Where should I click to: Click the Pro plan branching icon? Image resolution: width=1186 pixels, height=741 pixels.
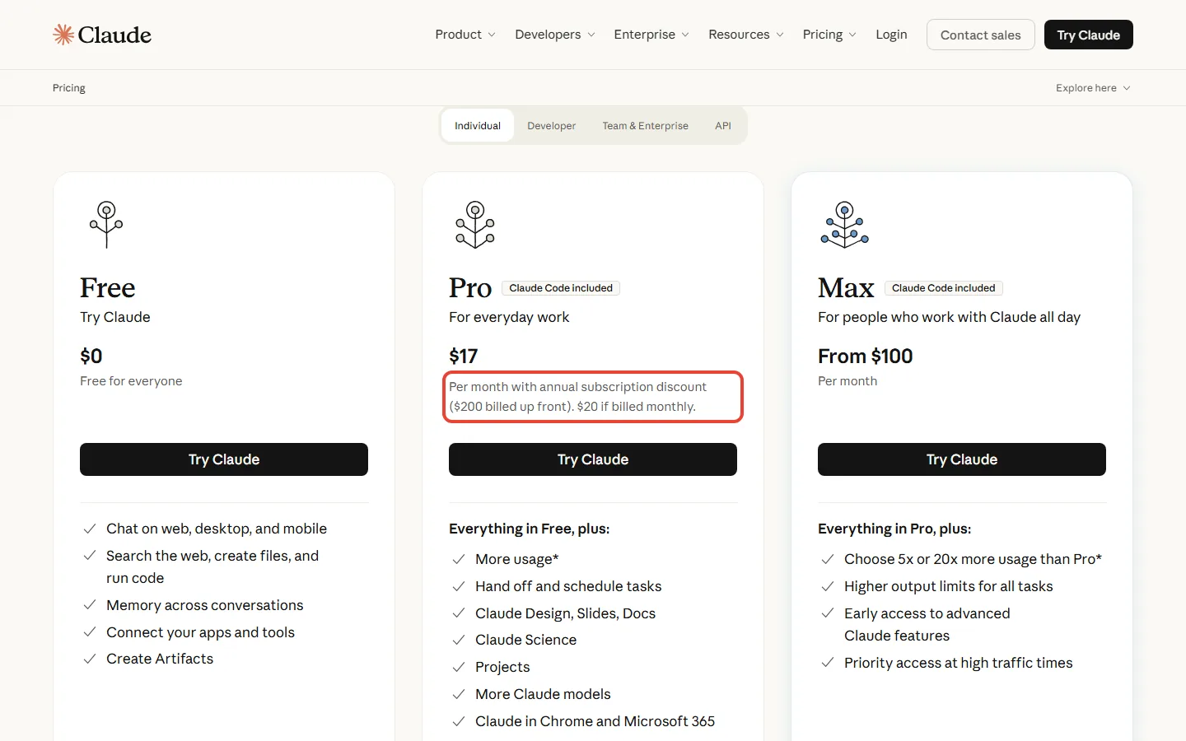(475, 224)
